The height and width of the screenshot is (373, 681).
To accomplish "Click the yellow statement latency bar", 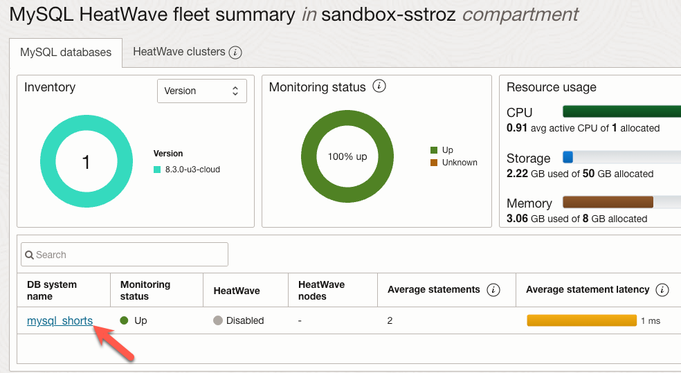I will click(x=581, y=320).
